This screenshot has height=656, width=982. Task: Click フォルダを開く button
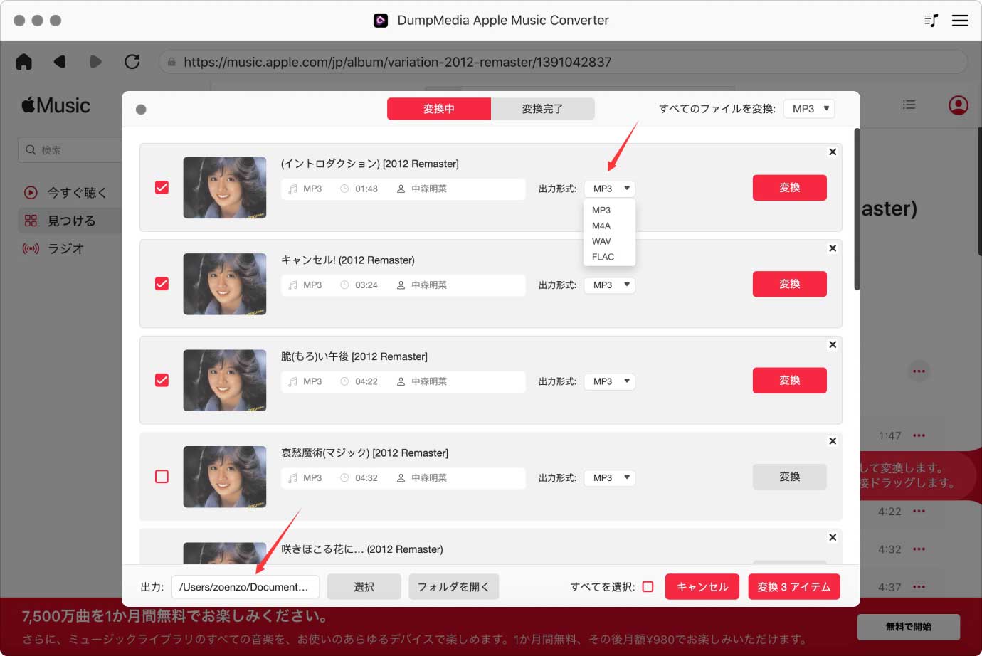tap(454, 587)
